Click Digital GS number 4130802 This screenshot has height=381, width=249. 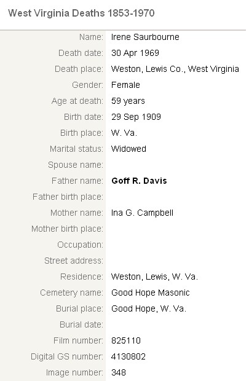[x=128, y=356]
